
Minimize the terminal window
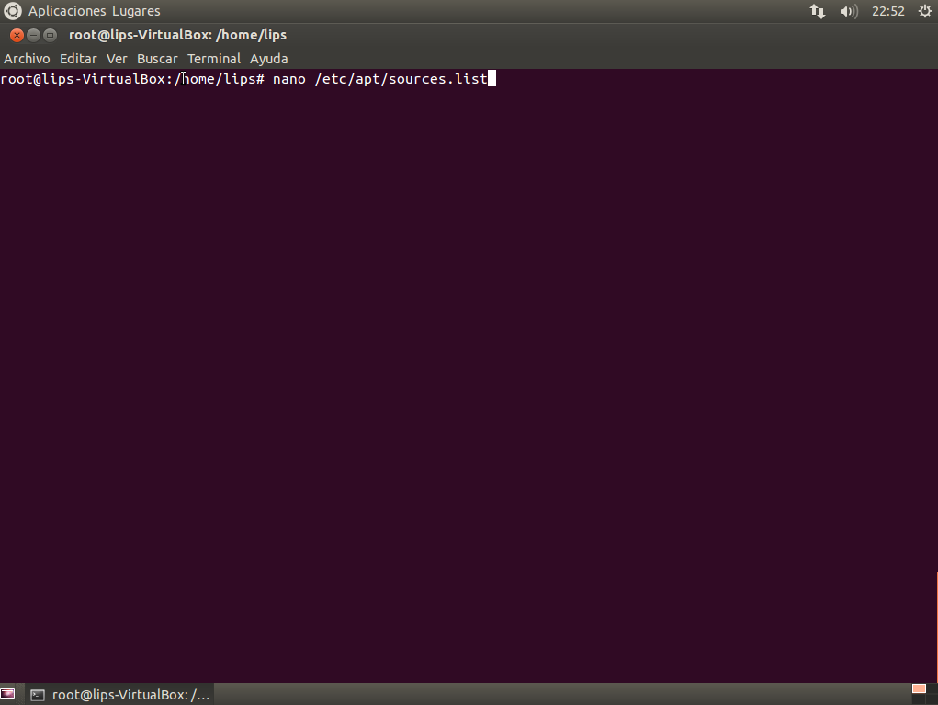coord(34,35)
